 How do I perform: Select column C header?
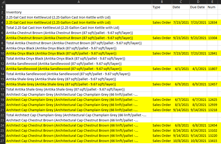(x=181, y=2)
